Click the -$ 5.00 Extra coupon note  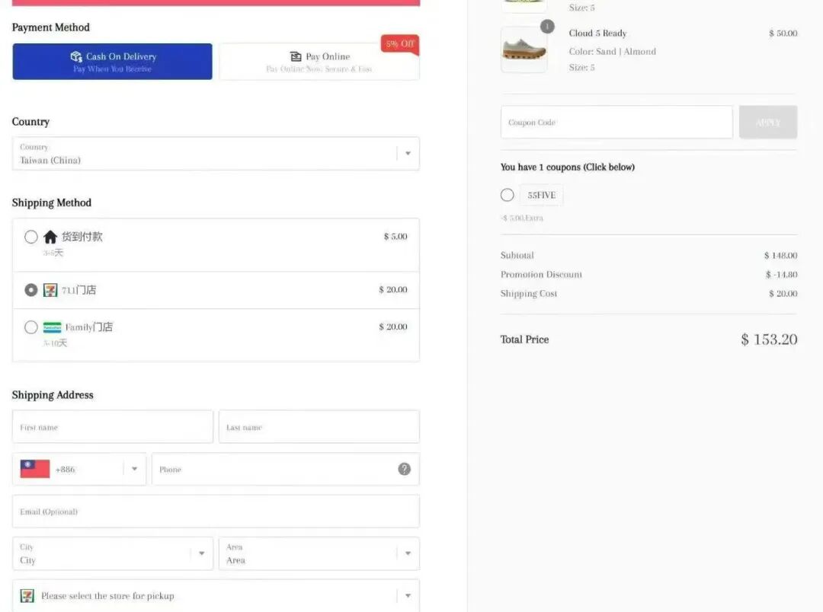pyautogui.click(x=522, y=218)
